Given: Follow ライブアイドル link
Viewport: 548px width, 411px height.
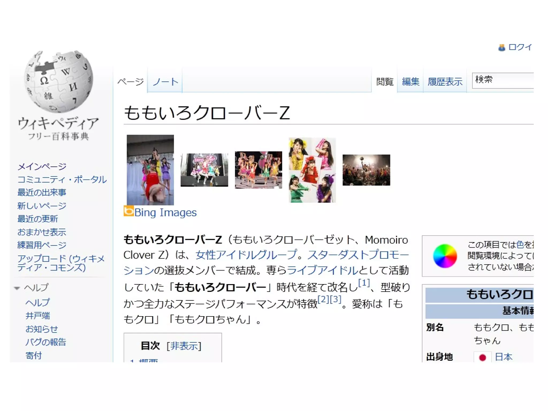Looking at the screenshot, I should pyautogui.click(x=322, y=270).
